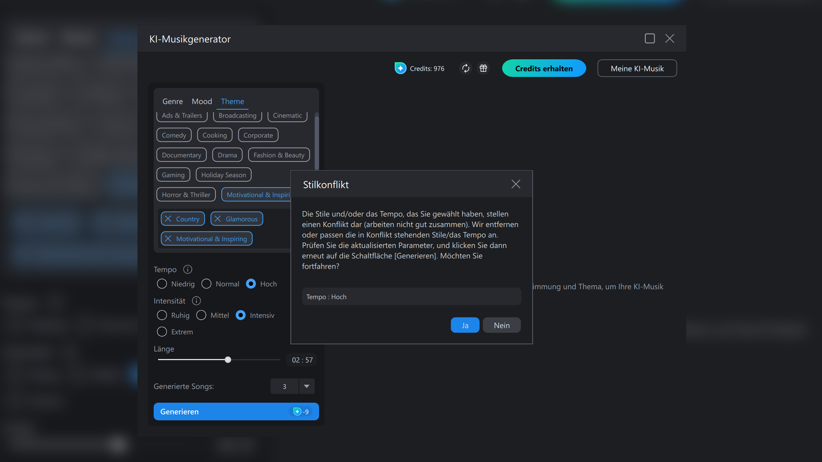
Task: Select Normal tempo radio button
Action: [206, 284]
